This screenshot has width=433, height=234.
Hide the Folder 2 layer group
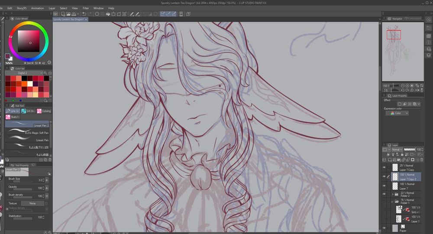(x=384, y=194)
